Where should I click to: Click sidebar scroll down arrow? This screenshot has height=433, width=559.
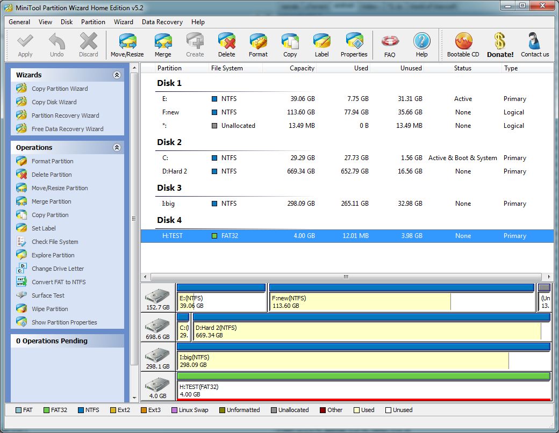pos(134,398)
